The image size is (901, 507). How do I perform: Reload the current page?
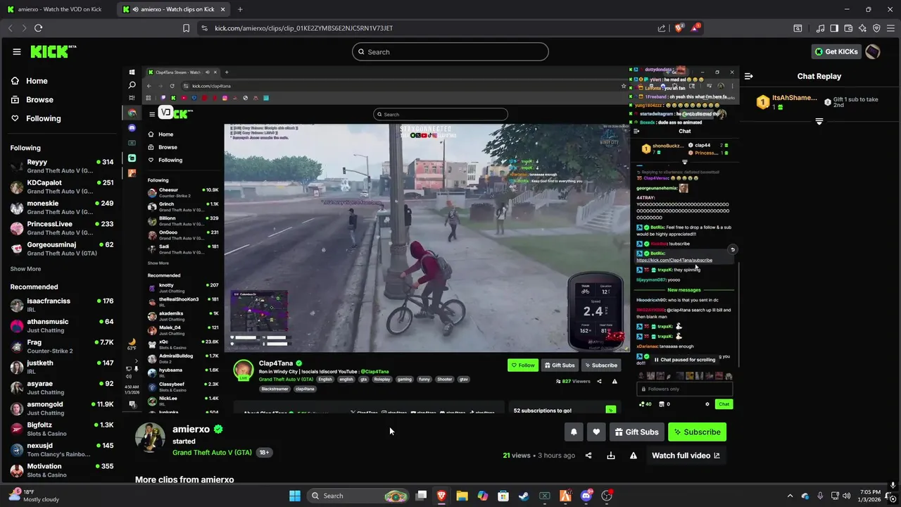(38, 28)
